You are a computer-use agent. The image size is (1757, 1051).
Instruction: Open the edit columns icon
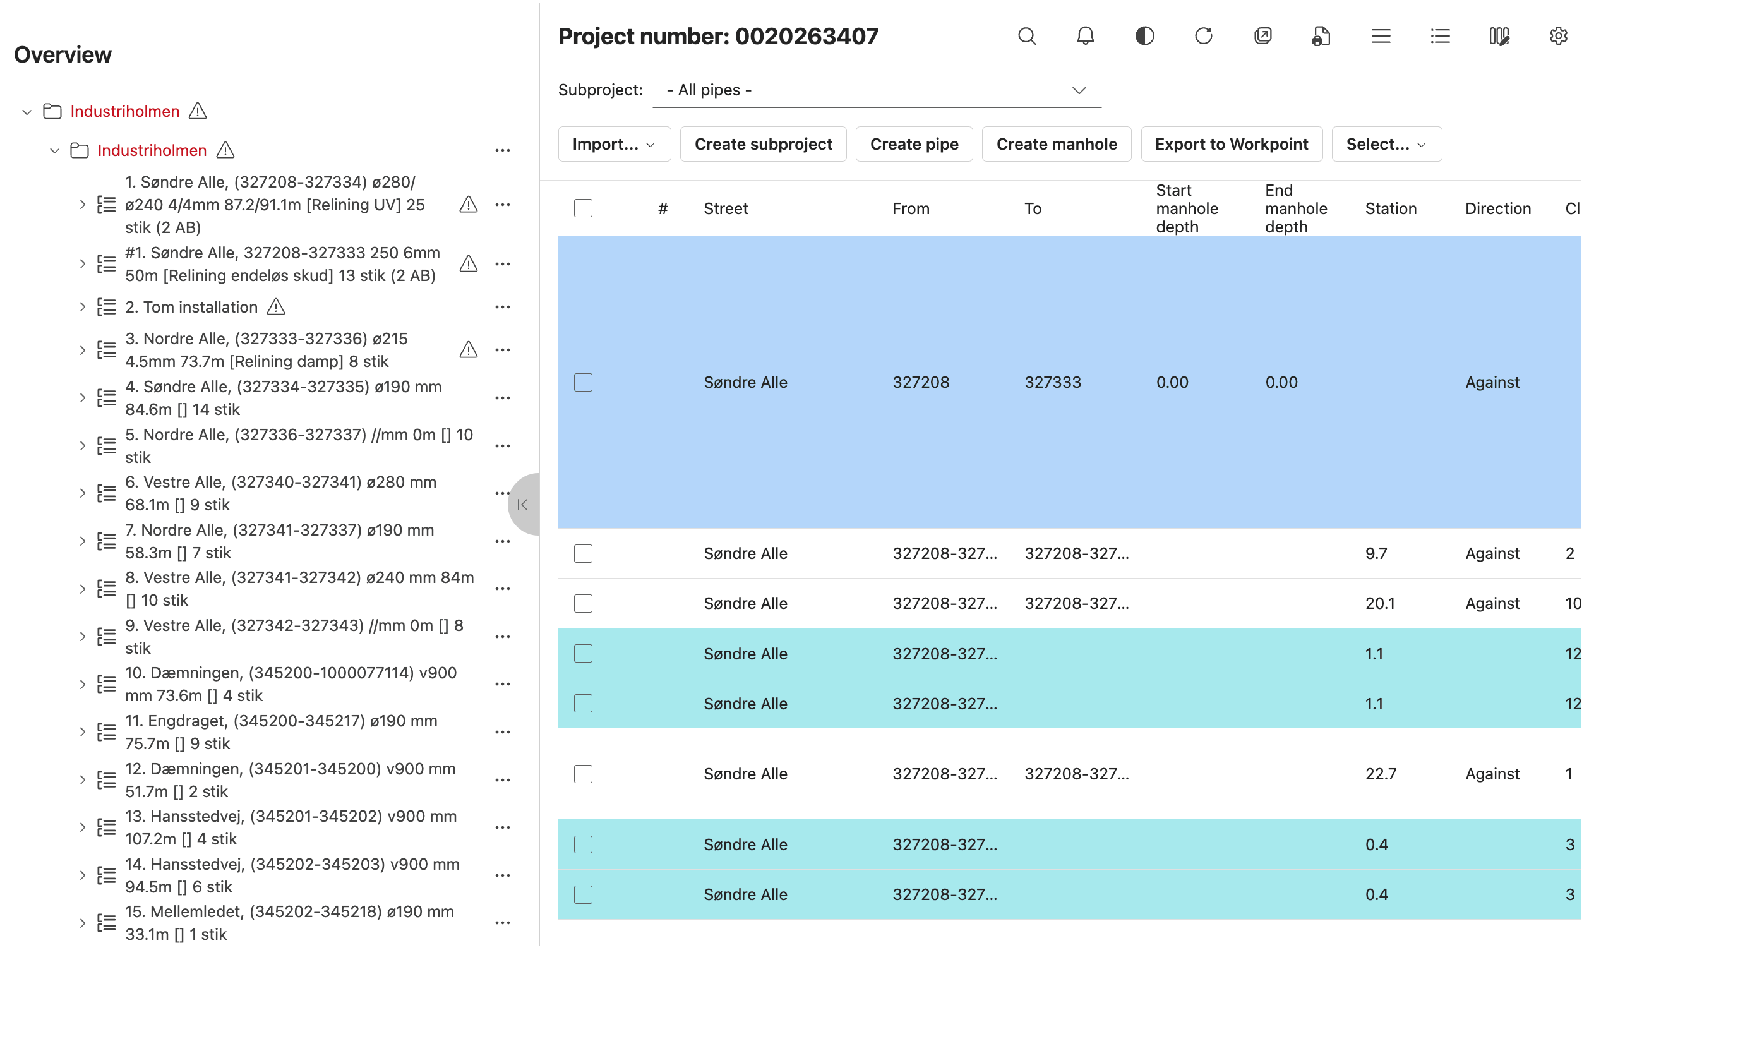[x=1499, y=36]
